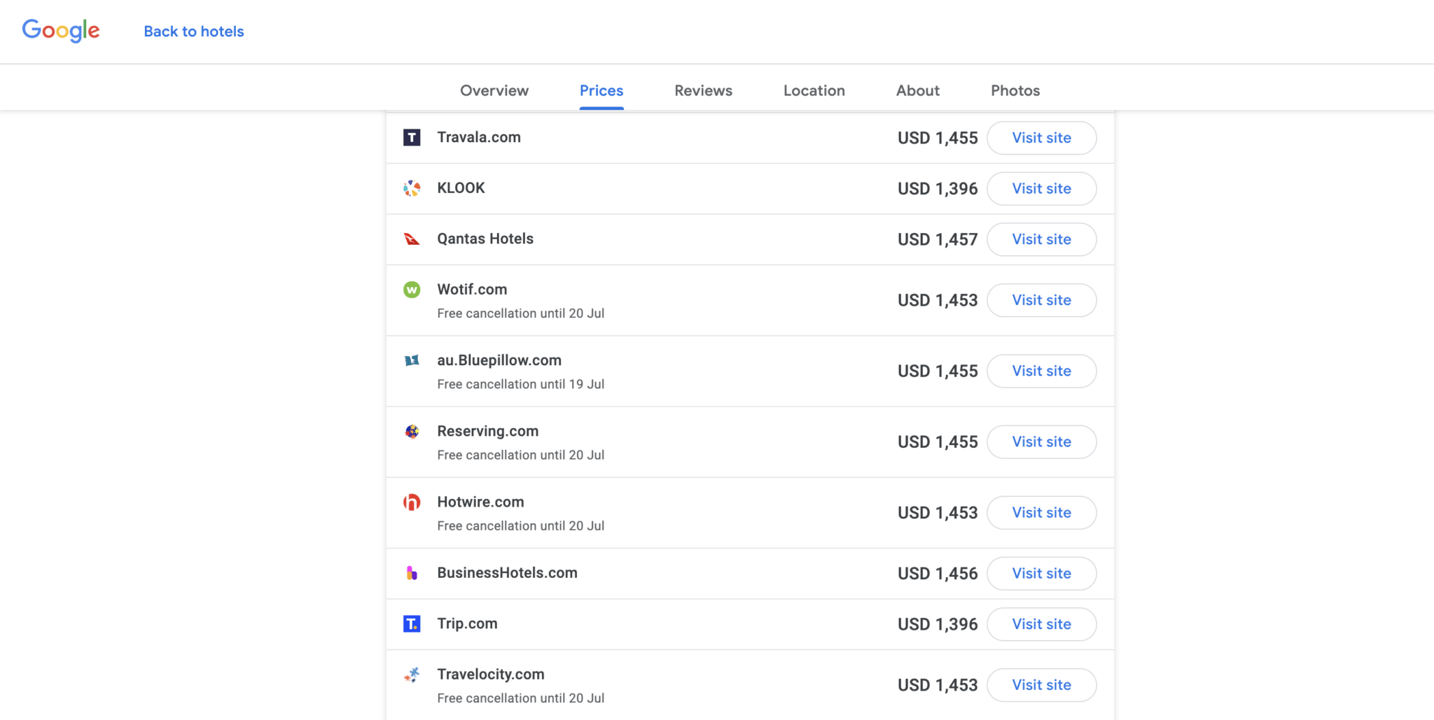
Task: Click the Qantas Hotels red kangaroo icon
Action: (x=412, y=239)
